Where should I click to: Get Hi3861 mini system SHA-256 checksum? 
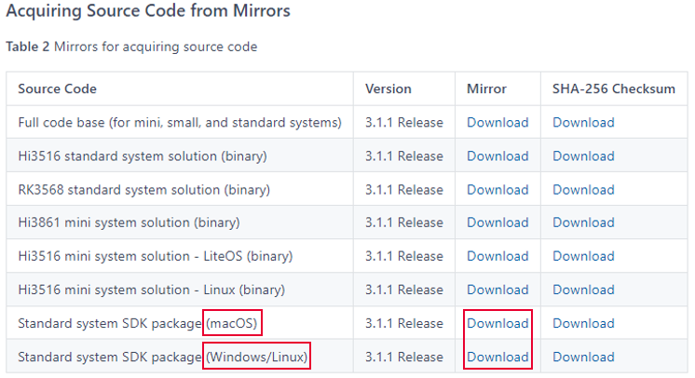583,223
